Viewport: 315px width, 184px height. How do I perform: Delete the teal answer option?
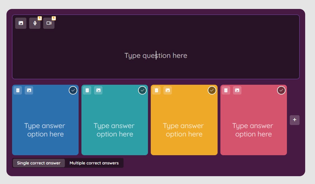coord(87,90)
